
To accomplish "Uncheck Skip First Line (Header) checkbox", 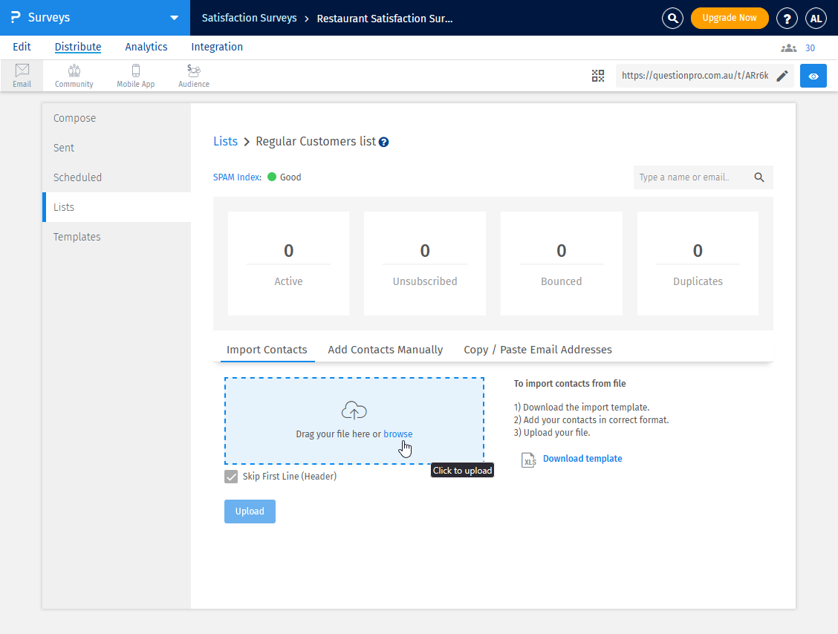I will (x=231, y=477).
